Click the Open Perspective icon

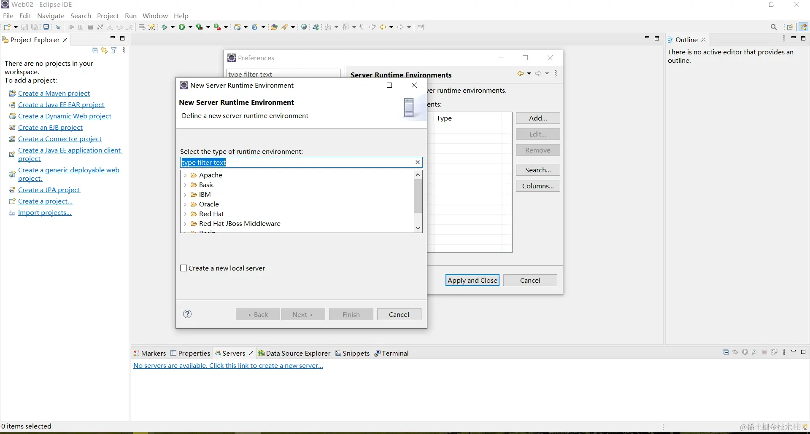pos(790,27)
